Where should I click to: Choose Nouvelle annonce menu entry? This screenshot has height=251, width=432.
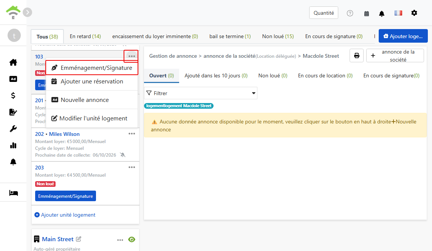[92, 100]
